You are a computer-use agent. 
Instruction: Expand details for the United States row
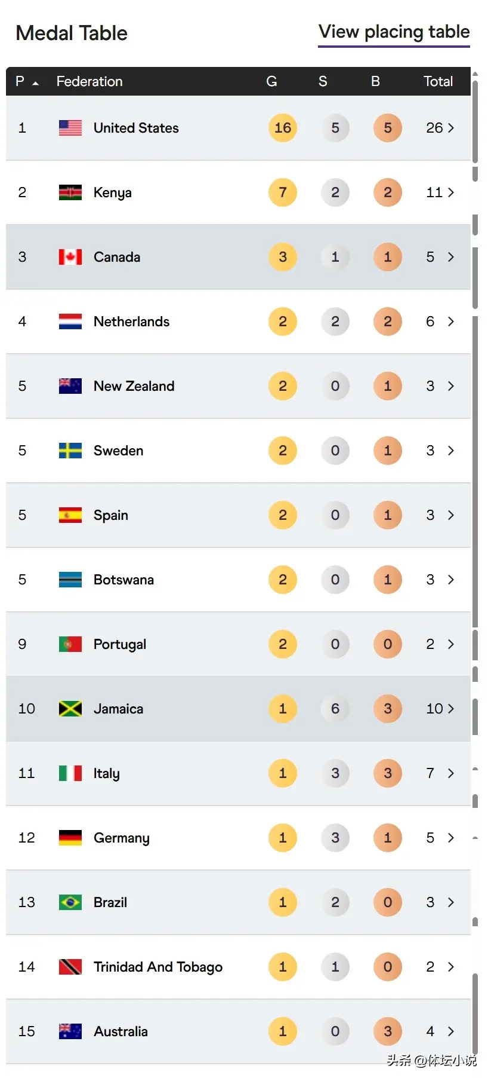click(x=452, y=127)
